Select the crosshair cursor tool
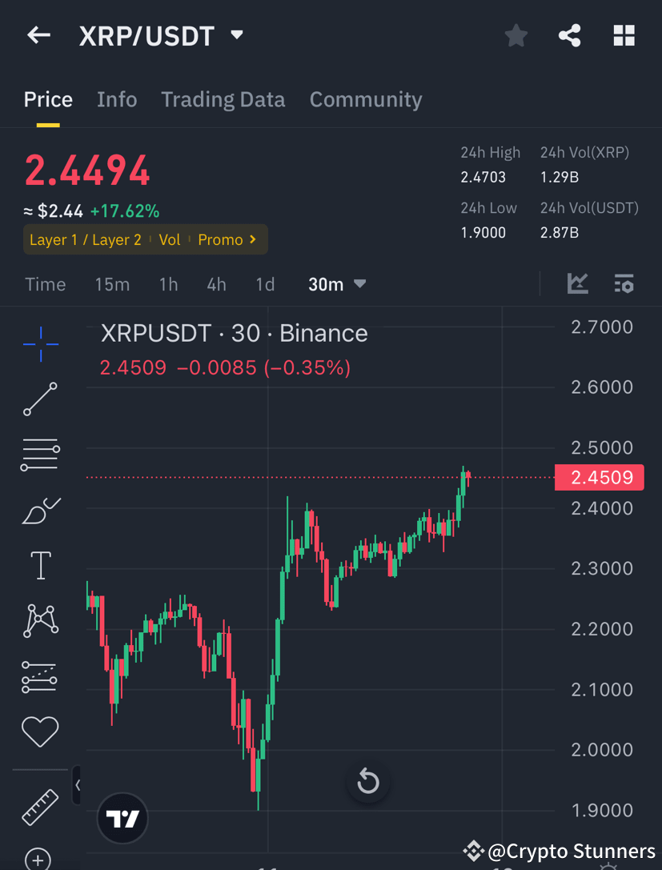 (40, 344)
